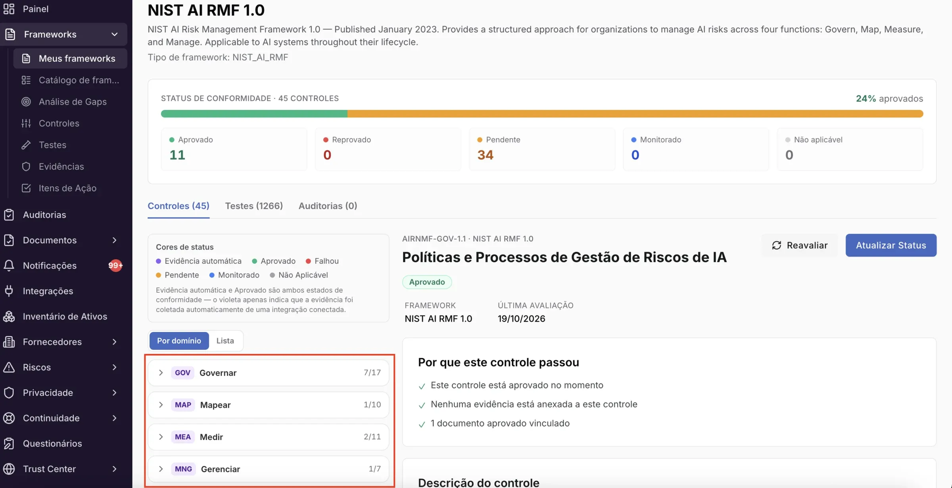Viewport: 952px width, 488px height.
Task: Click the Riscos warning triangle icon
Action: pyautogui.click(x=9, y=367)
